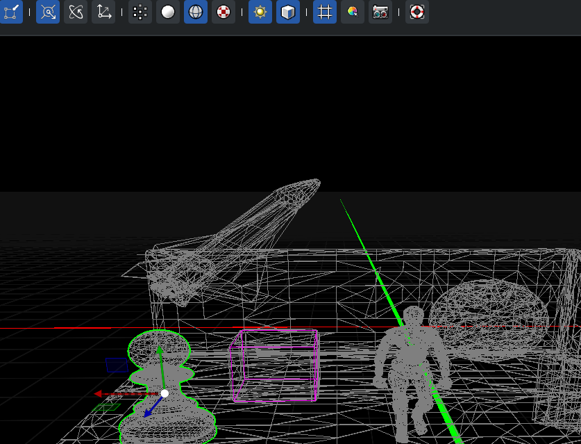Toggle the grid display button
Screen dimensions: 581x444
tap(325, 12)
